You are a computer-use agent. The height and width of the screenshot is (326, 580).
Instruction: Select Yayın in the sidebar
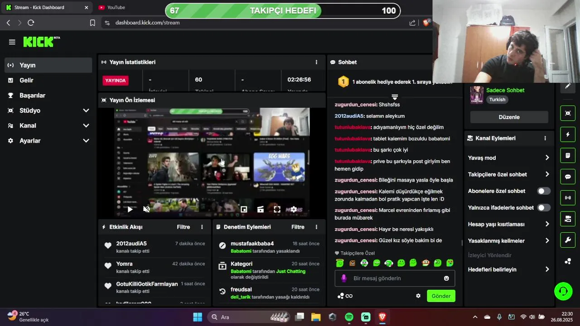[x=48, y=65]
